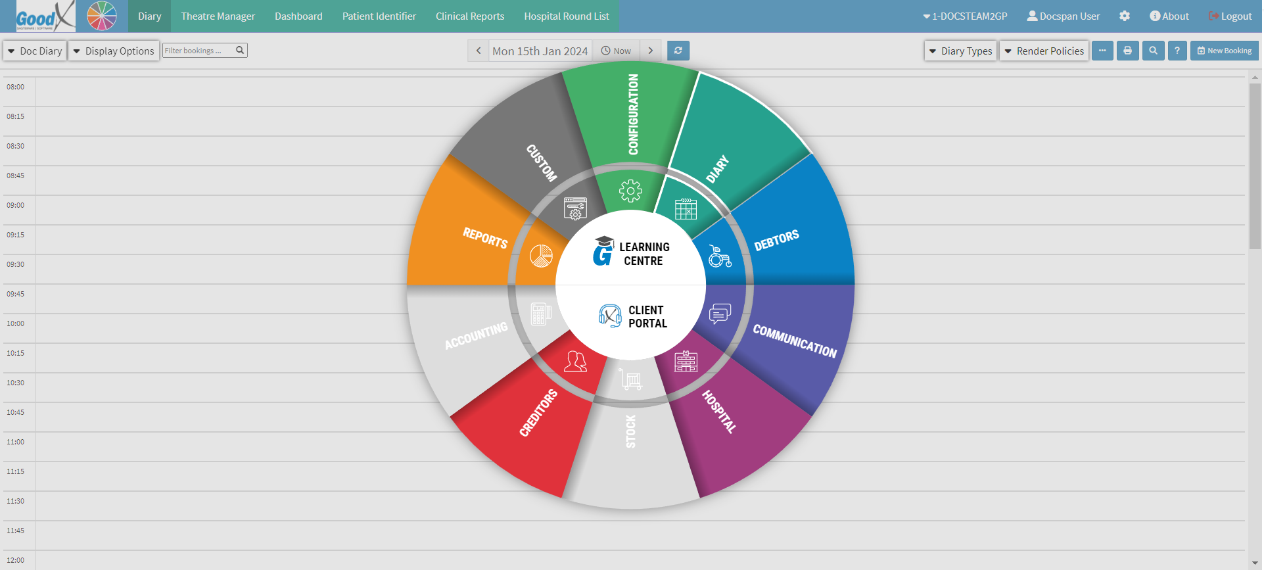The width and height of the screenshot is (1264, 570).
Task: Open the About link
Action: pyautogui.click(x=1169, y=16)
